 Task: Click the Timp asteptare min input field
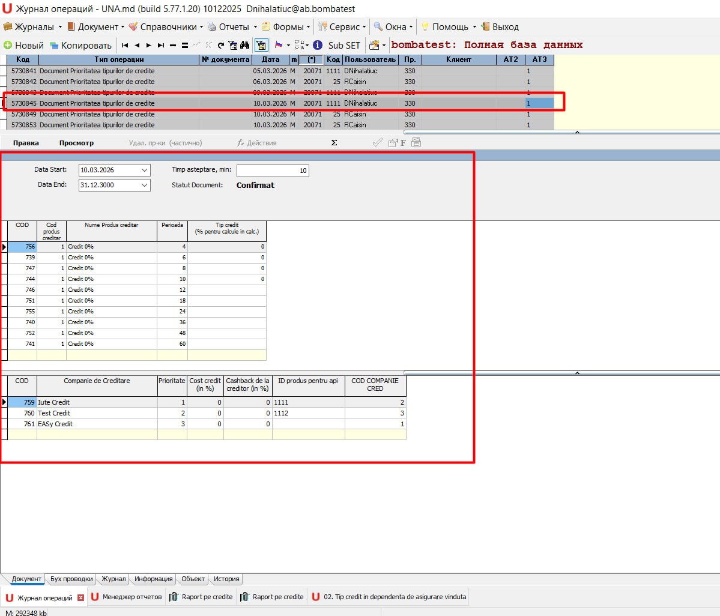(x=273, y=171)
